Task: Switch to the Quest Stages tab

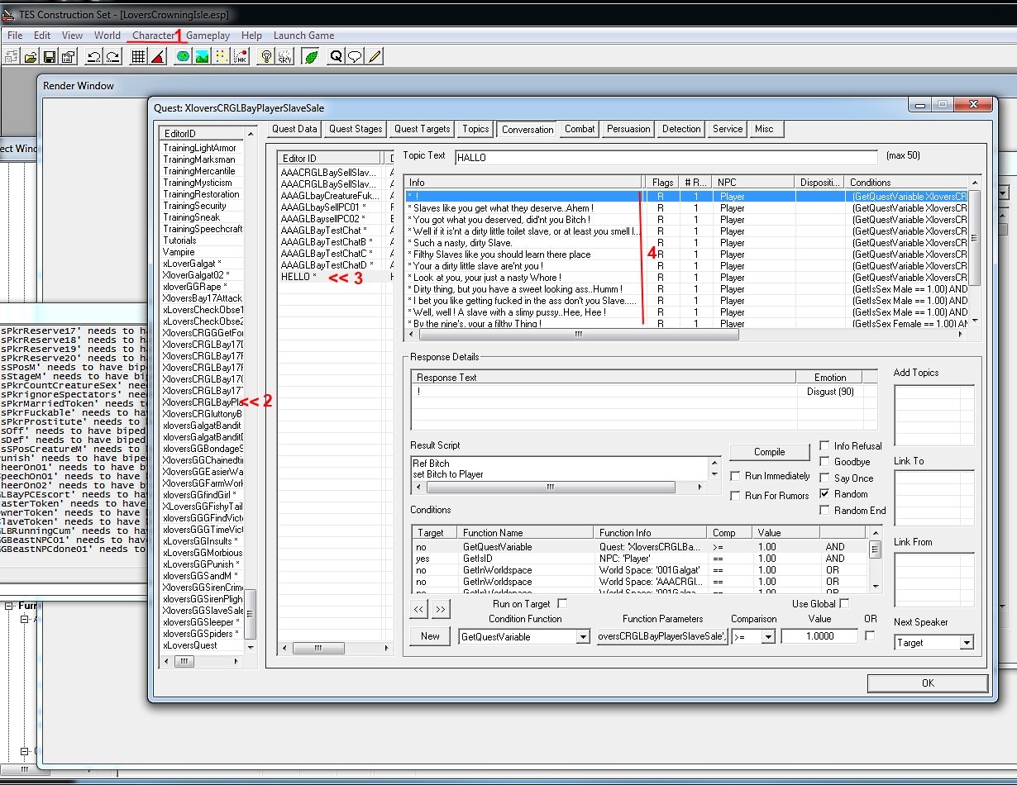Action: (356, 129)
